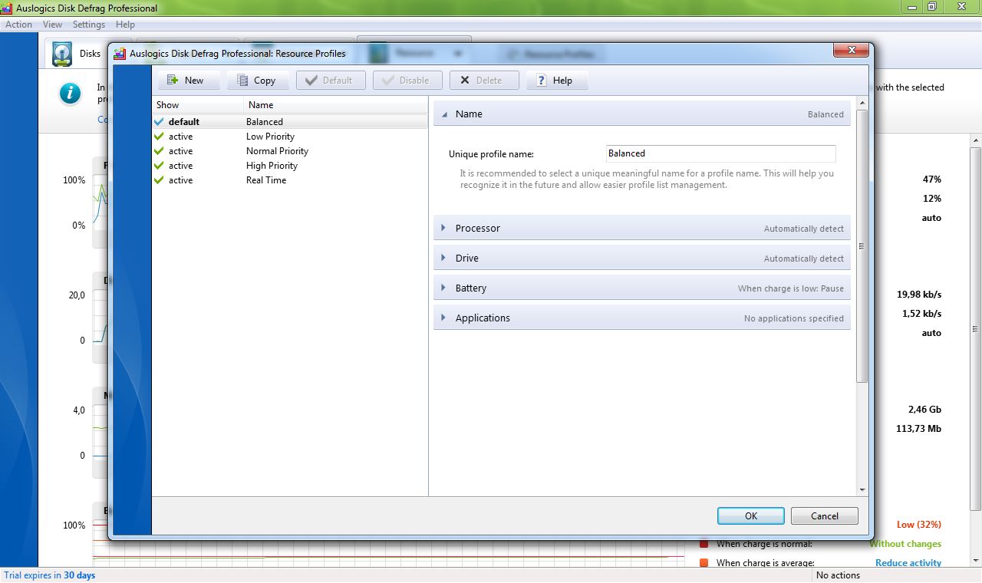982x583 pixels.
Task: Select the High Priority profile name
Action: click(x=272, y=166)
